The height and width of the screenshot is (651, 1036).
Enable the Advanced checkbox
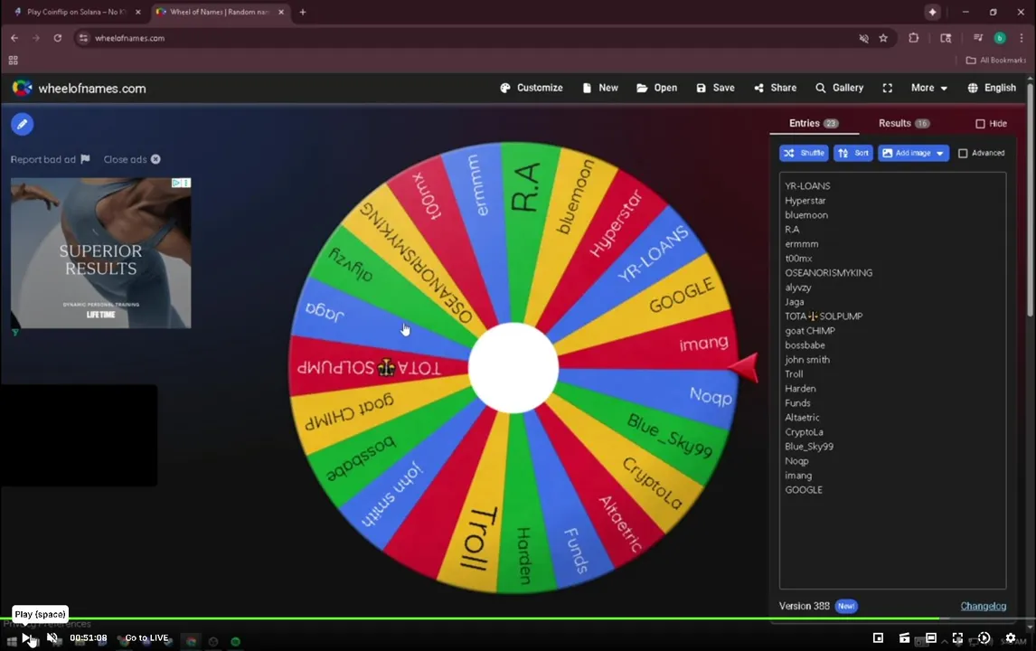[963, 154]
